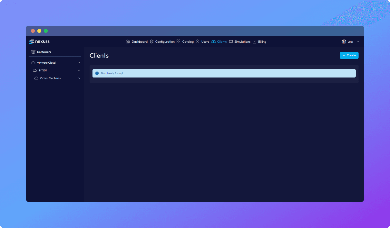
Task: Select the IHTJ01 tree item label
Action: pyautogui.click(x=43, y=70)
